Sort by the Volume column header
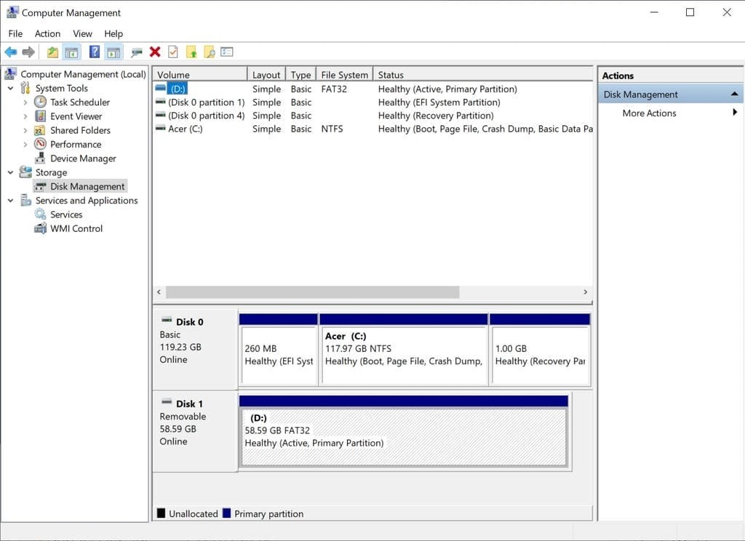Viewport: 745px width, 541px height. click(x=200, y=75)
